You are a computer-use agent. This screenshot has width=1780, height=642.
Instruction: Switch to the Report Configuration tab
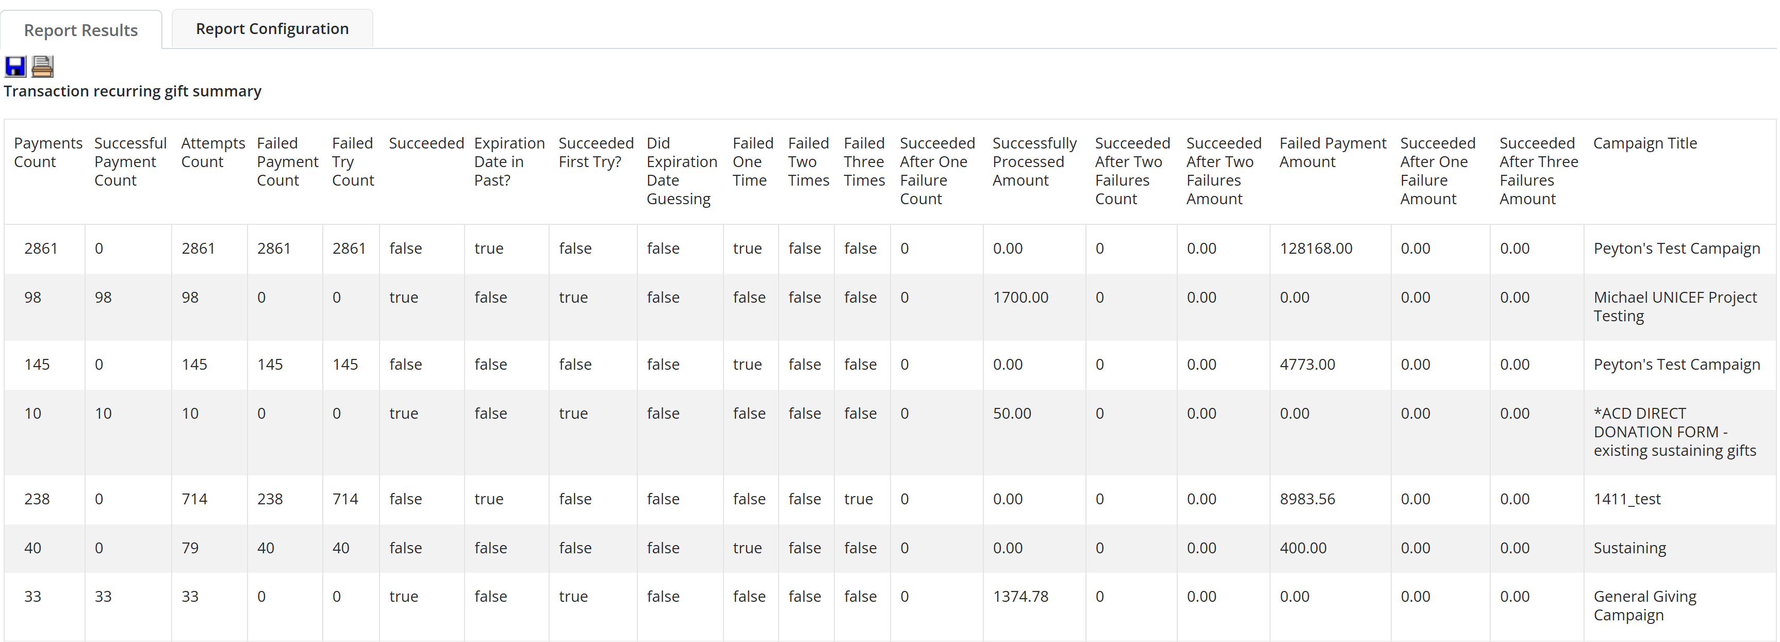click(x=272, y=28)
